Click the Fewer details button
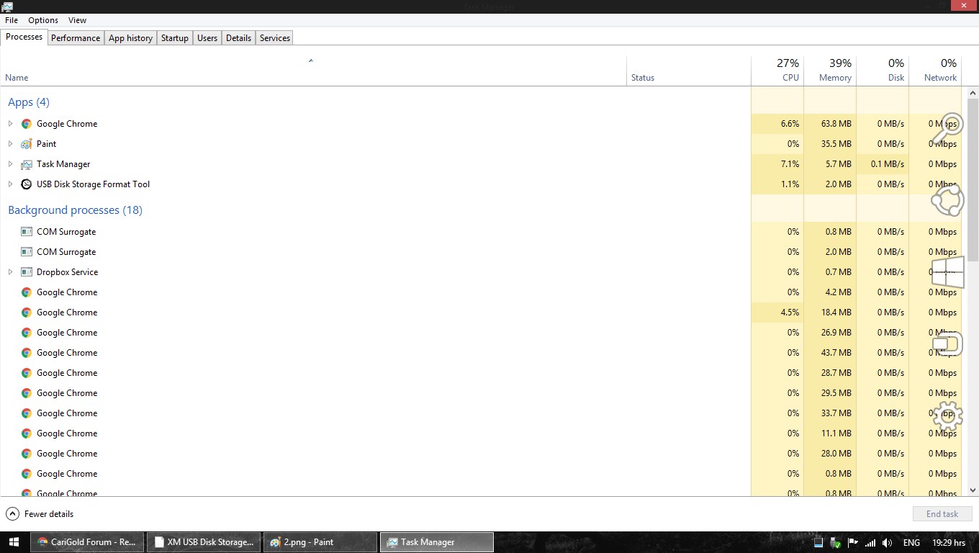The image size is (979, 553). point(40,514)
